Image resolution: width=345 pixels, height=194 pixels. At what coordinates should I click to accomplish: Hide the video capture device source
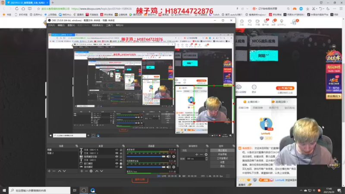coord(116,156)
